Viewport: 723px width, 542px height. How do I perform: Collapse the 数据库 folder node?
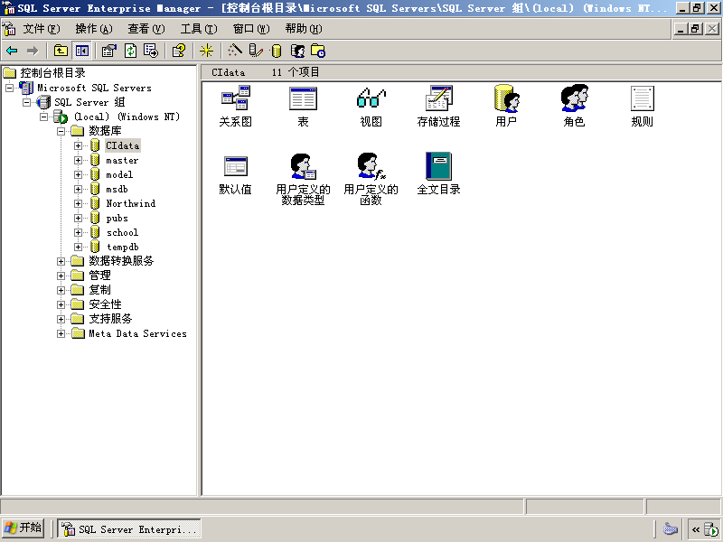pyautogui.click(x=61, y=131)
